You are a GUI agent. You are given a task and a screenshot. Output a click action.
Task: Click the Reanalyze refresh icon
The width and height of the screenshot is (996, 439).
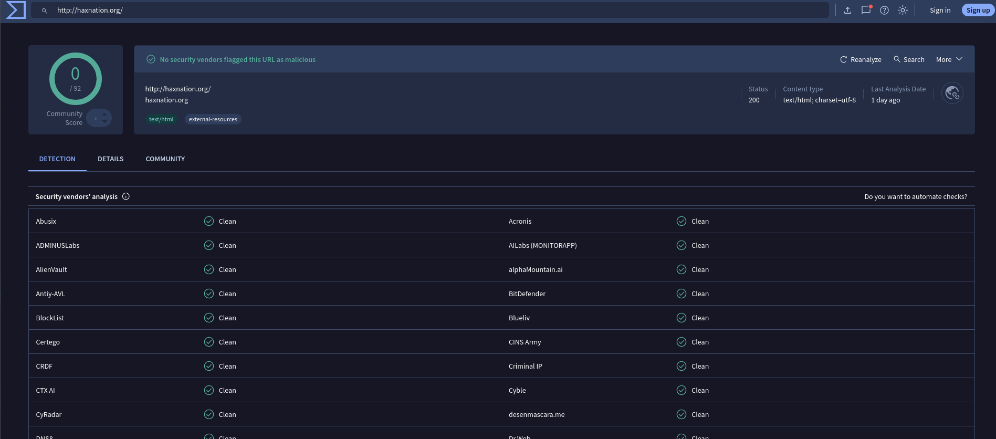(x=843, y=59)
